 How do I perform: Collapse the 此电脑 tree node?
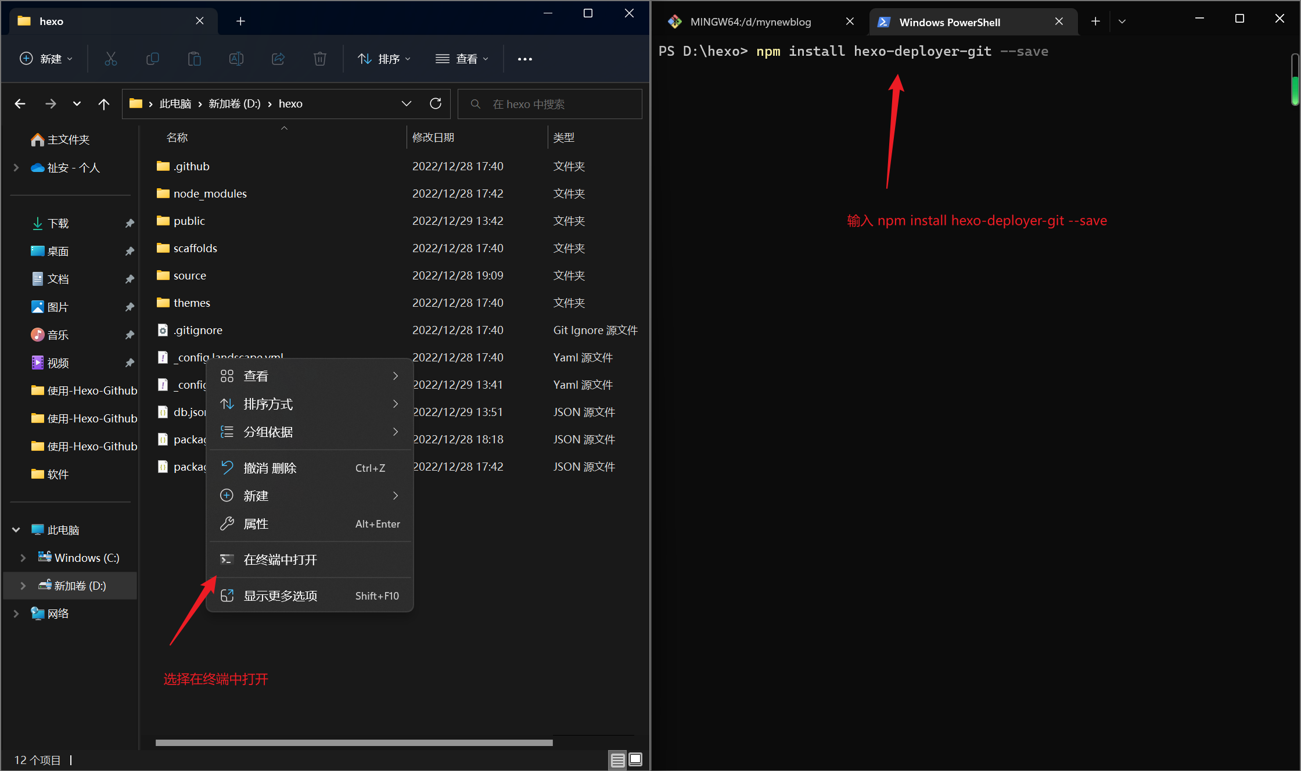click(x=16, y=530)
